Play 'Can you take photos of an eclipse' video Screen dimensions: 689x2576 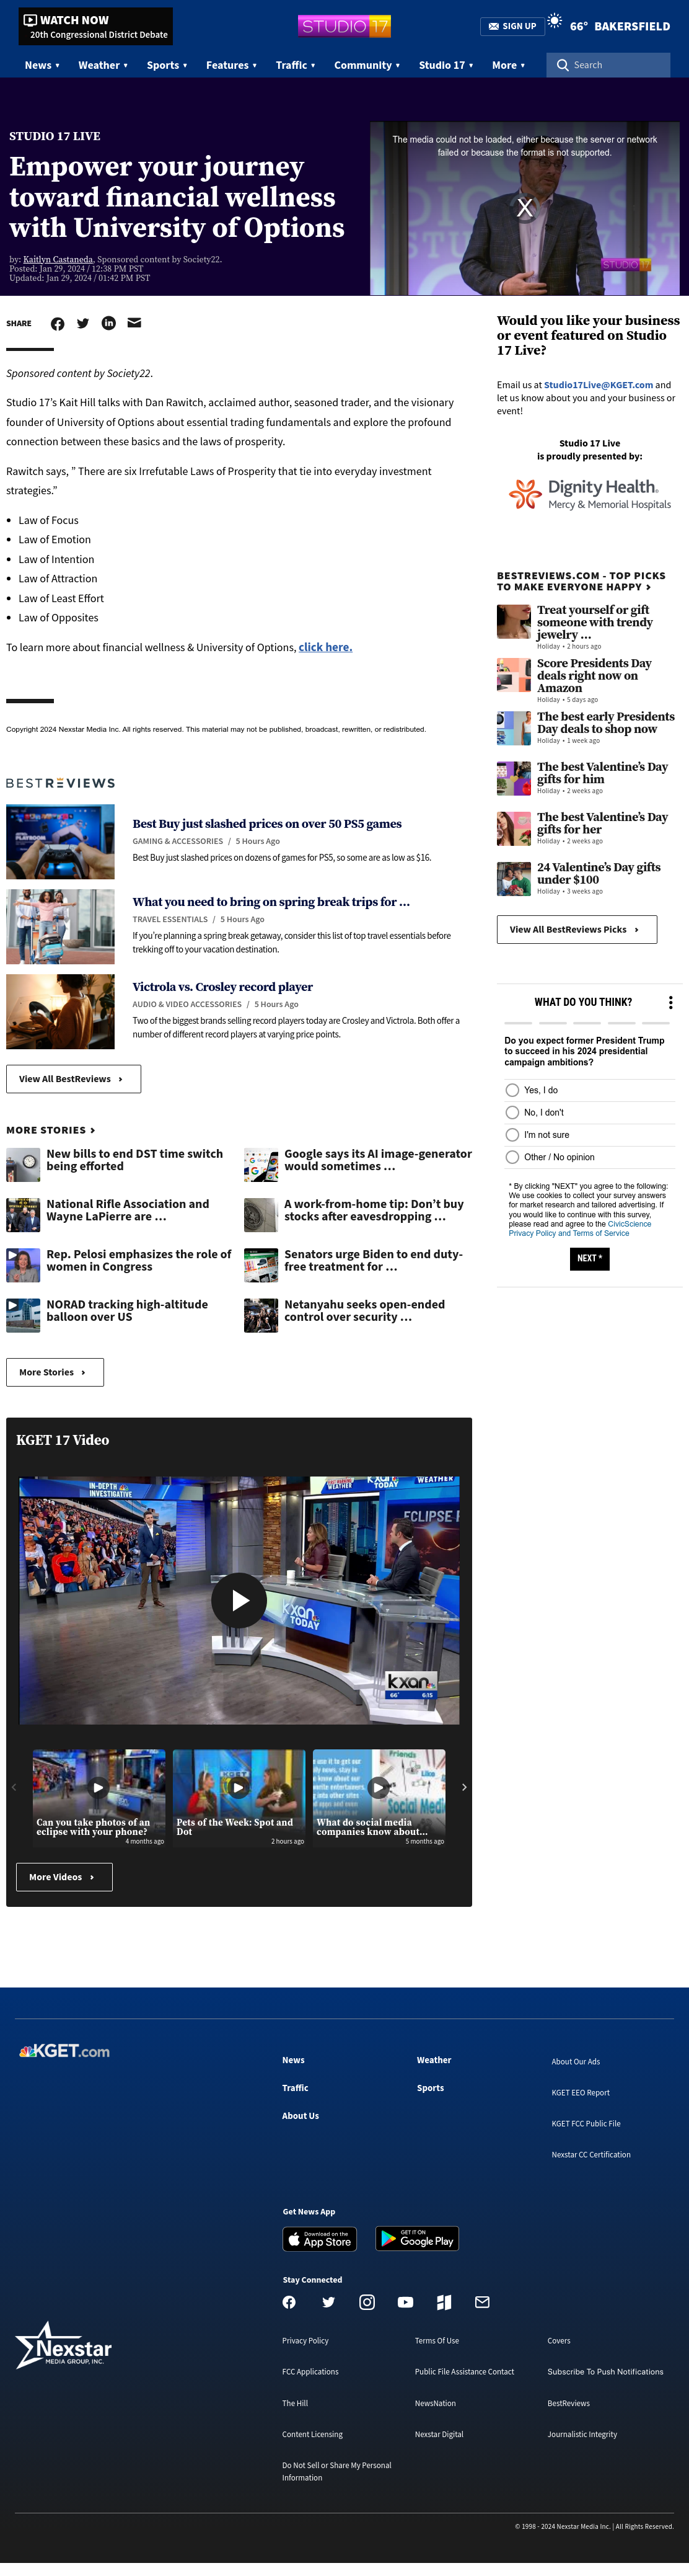(x=99, y=1787)
